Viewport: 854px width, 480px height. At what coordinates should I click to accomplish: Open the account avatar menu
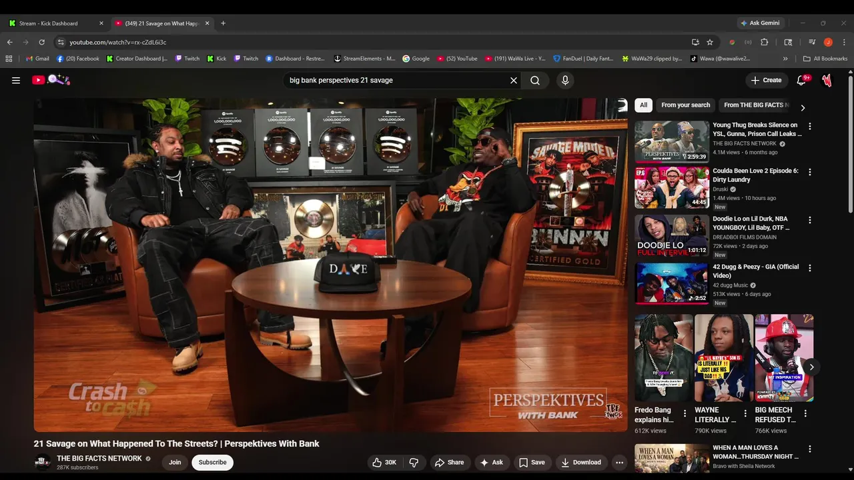[827, 80]
